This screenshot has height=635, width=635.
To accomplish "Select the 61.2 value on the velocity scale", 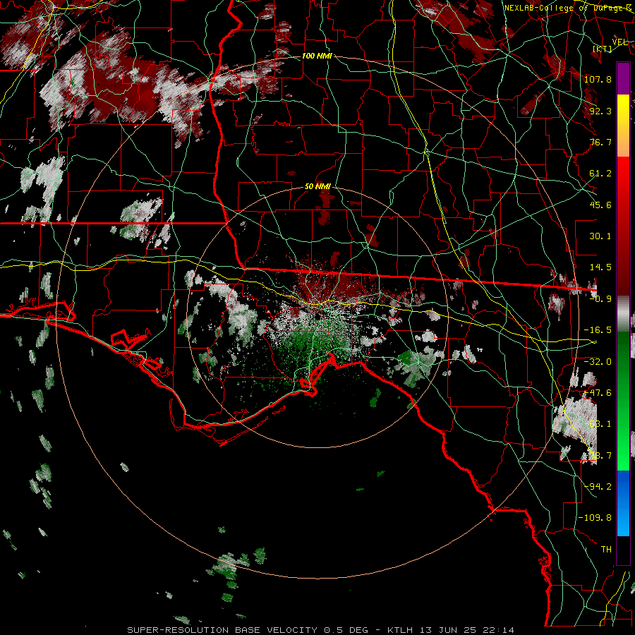I will click(600, 173).
